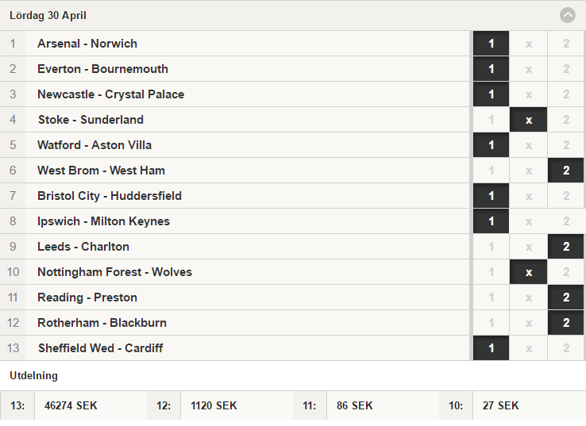This screenshot has width=586, height=426.
Task: Choose 2 for Watford - Aston Villa
Action: pos(566,145)
